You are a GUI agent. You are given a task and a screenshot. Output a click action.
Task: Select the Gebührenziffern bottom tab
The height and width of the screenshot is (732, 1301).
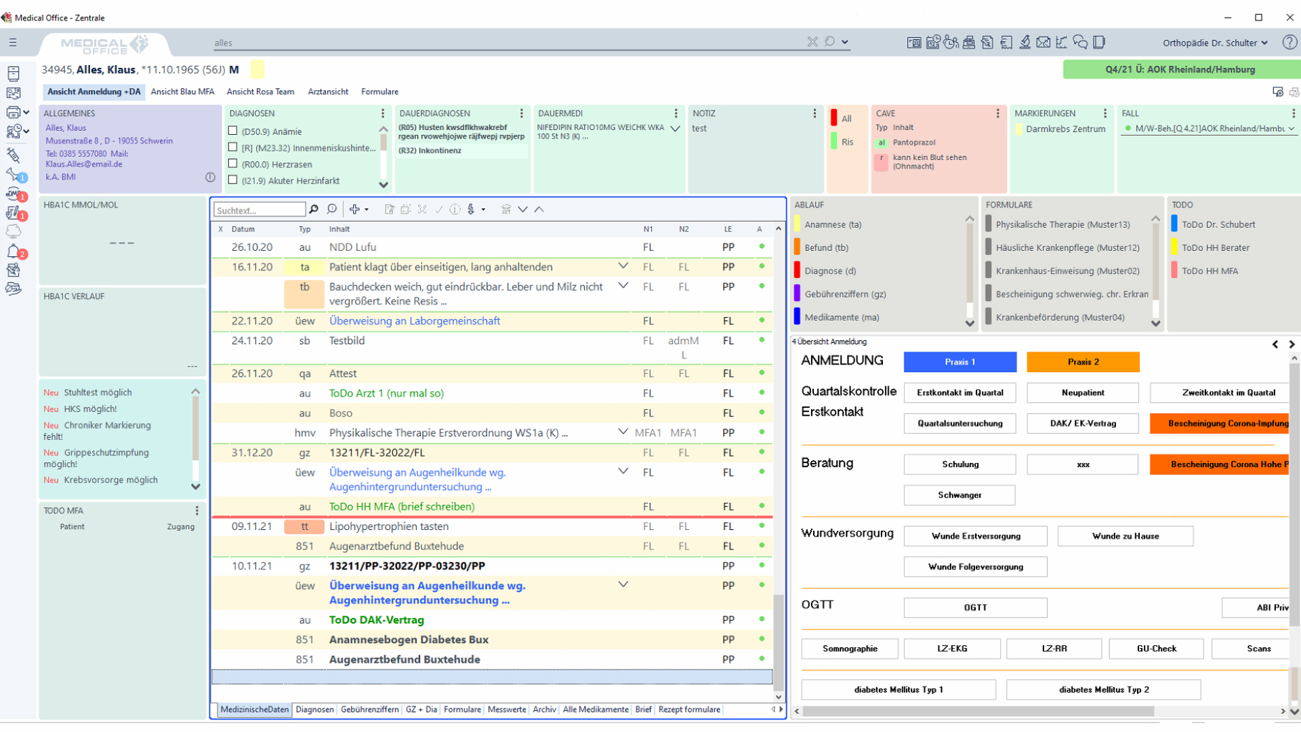pos(369,710)
